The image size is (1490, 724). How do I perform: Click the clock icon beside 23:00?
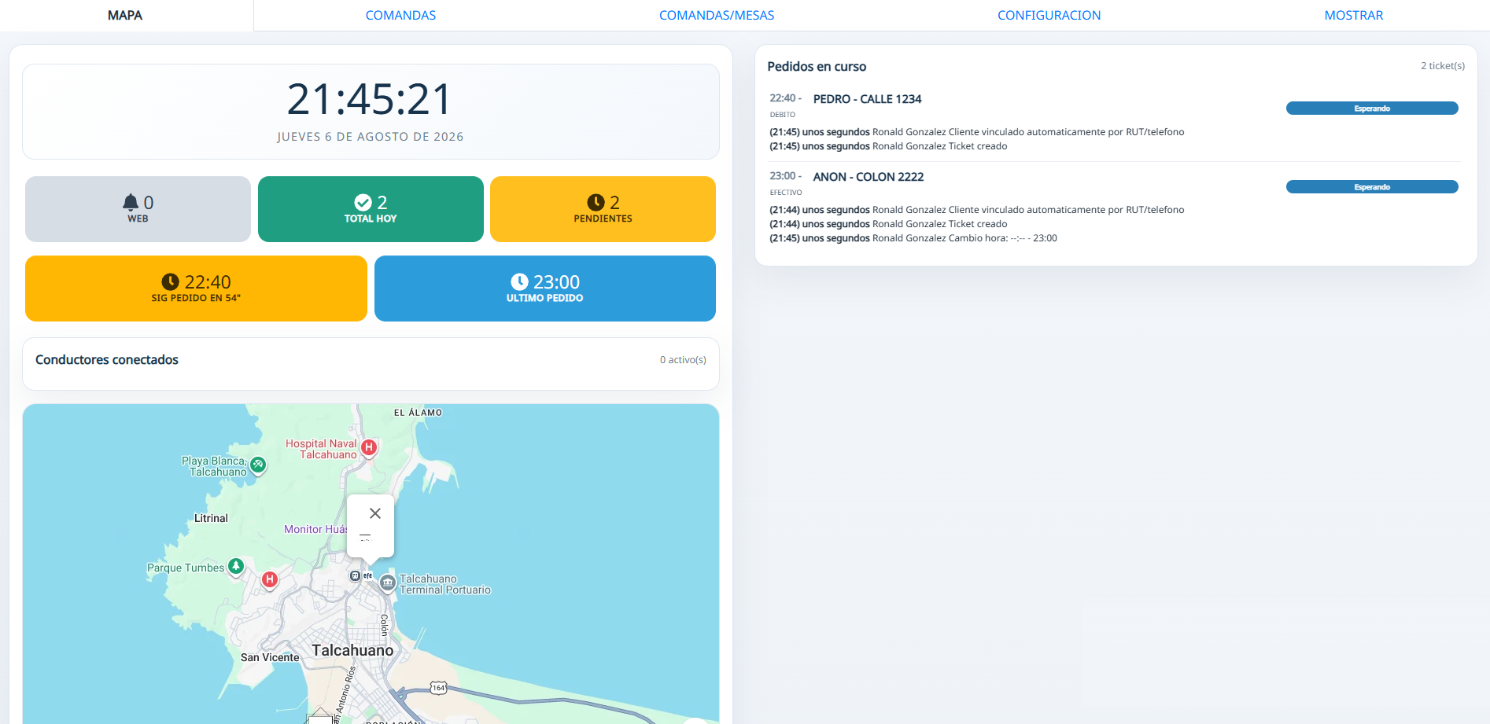519,281
